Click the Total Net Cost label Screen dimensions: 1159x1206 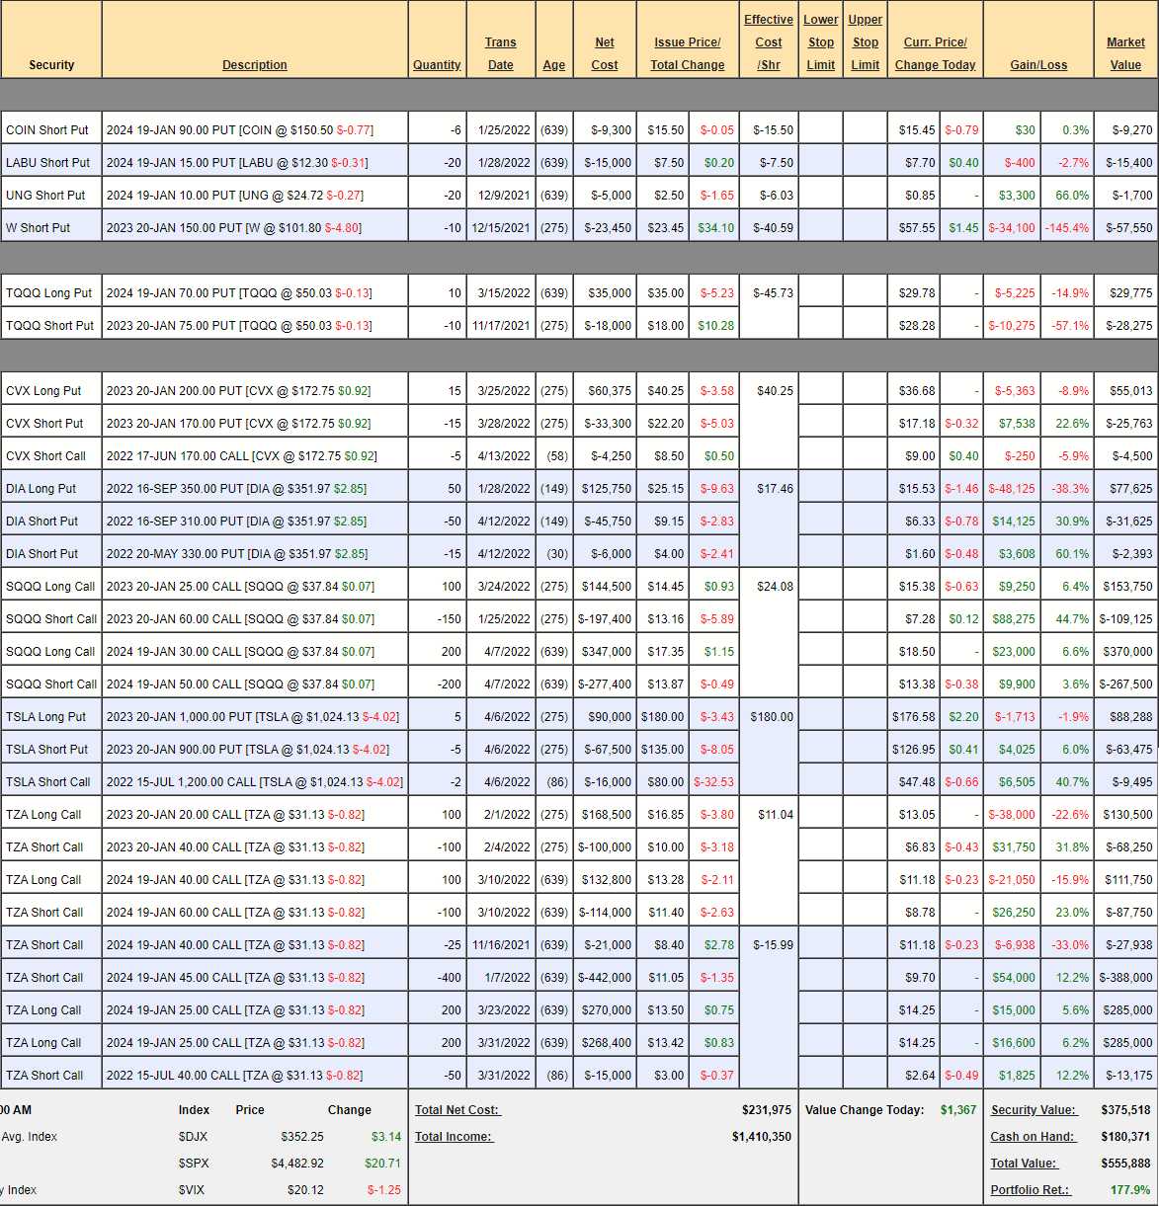coord(457,1110)
